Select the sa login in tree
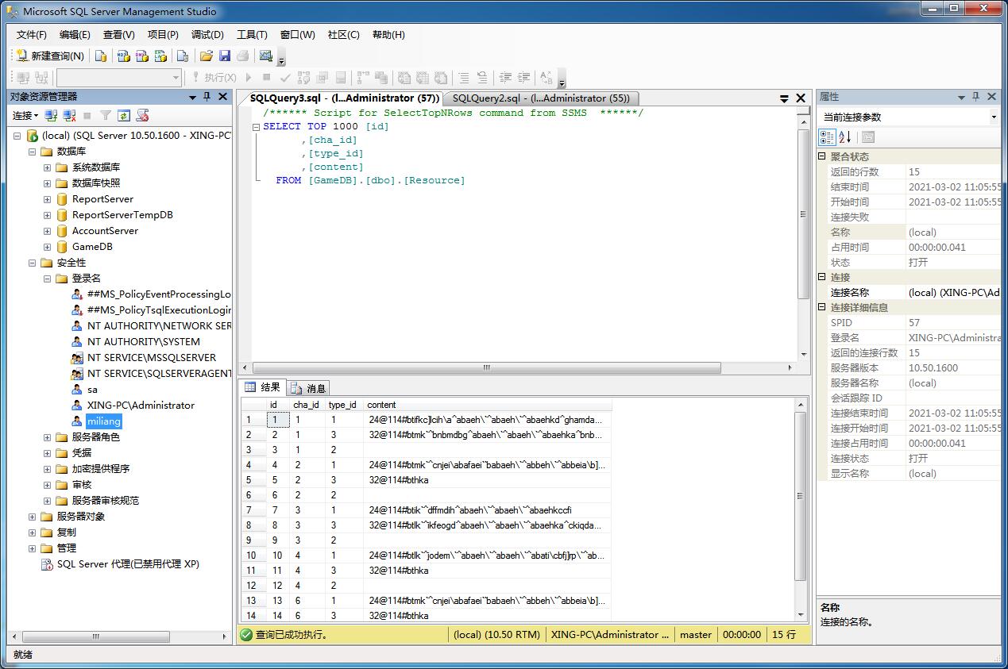 pos(92,390)
